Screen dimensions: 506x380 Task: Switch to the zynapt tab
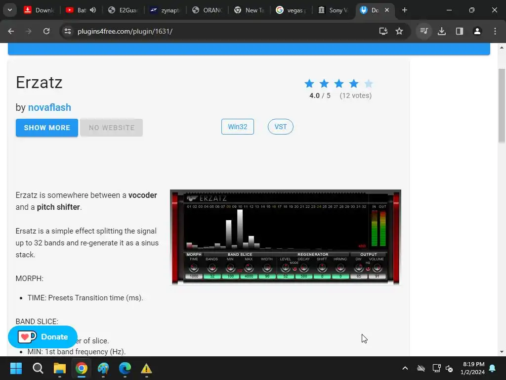pos(165,10)
